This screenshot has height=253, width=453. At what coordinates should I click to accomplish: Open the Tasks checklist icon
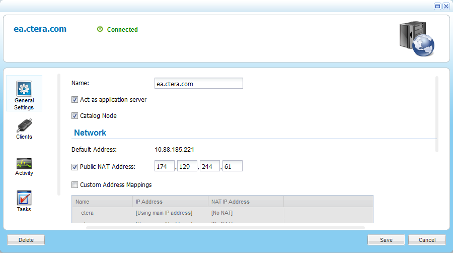(24, 198)
